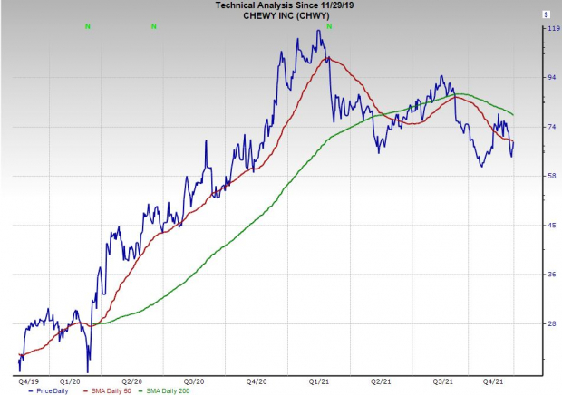Click the leftmost green N marker
This screenshot has height=395, width=562.
(x=87, y=27)
